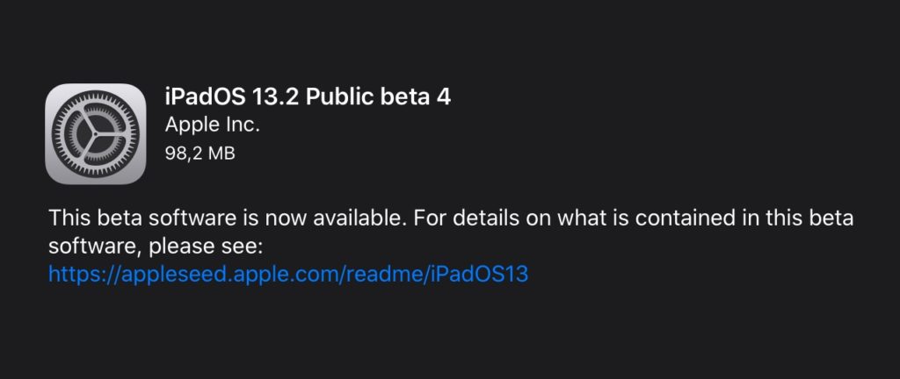
Task: Click the "Inc." part of the publisher name
Action: click(x=241, y=125)
